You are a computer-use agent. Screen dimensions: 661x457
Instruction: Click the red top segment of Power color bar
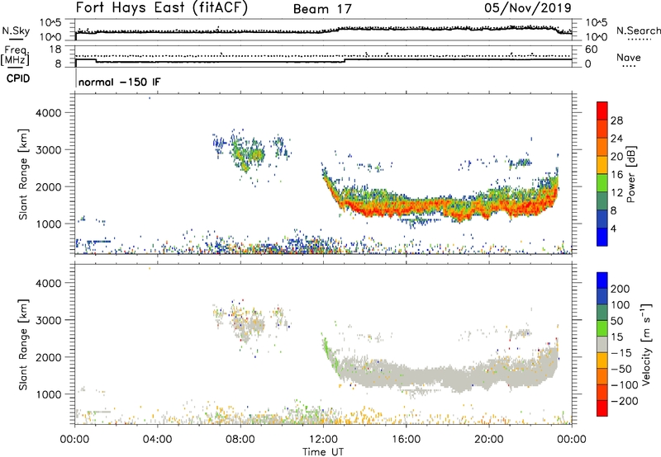coord(602,111)
